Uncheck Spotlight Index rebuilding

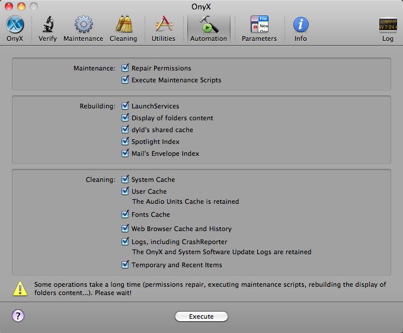pos(125,142)
